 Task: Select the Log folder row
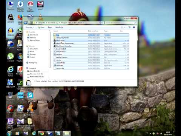[x=91, y=35]
